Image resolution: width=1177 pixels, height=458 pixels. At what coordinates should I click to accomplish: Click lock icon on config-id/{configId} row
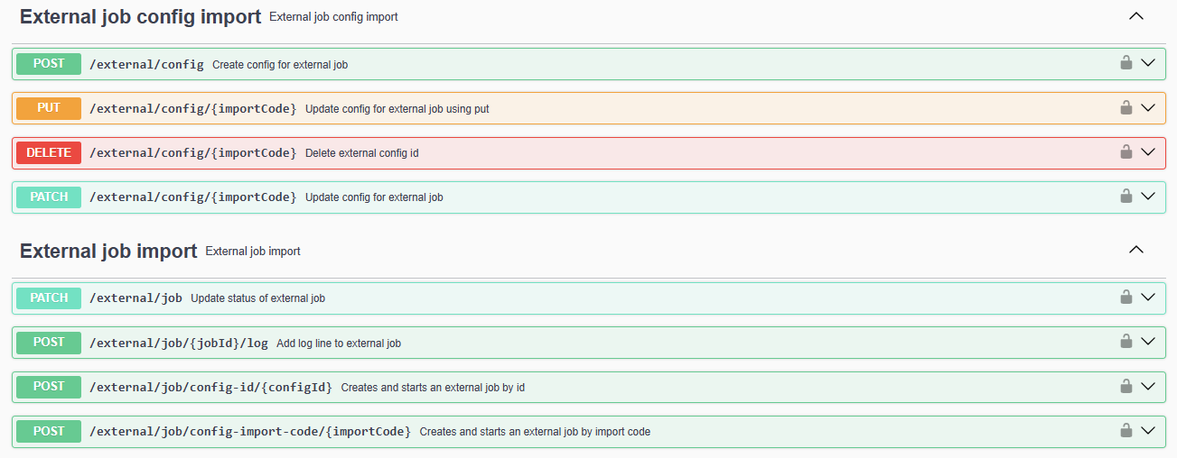(1126, 386)
